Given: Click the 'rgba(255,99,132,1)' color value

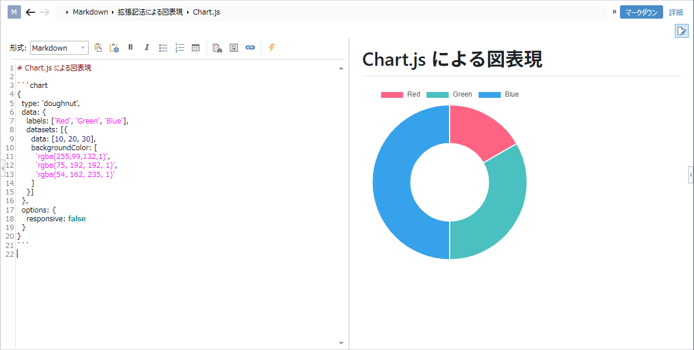Looking at the screenshot, I should [x=72, y=157].
